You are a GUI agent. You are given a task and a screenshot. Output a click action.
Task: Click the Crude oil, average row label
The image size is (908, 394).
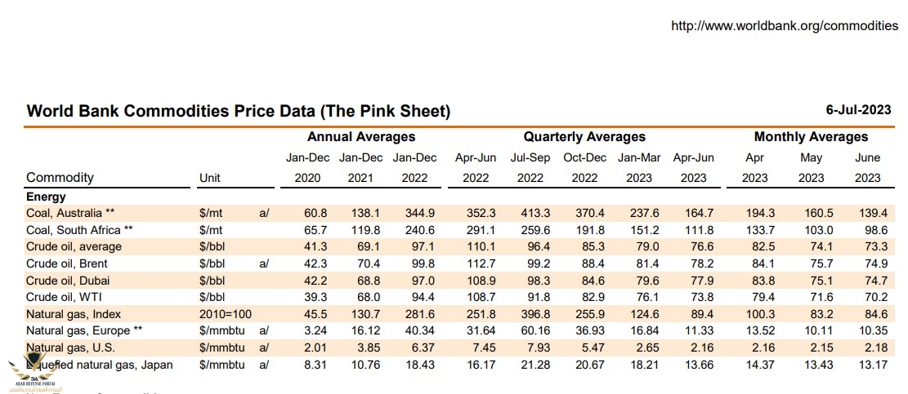74,246
